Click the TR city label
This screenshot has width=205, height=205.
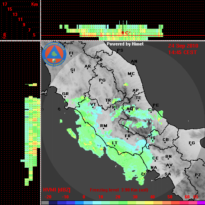[x=108, y=100]
